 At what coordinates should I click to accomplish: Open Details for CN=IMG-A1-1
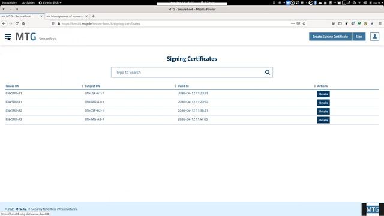tap(323, 103)
